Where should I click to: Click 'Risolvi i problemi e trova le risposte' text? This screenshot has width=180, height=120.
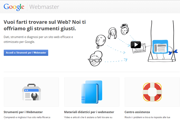pyautogui.click(x=147, y=117)
